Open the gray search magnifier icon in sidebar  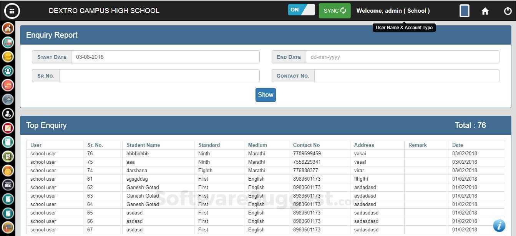click(x=8, y=99)
